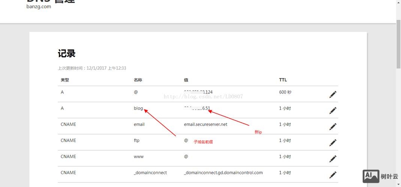Click the IP value ending in .124

198,92
